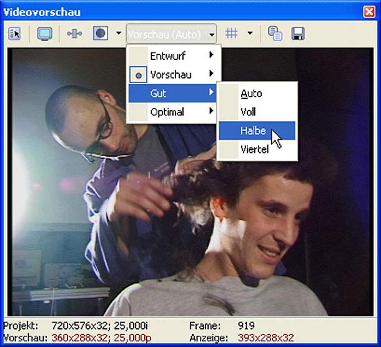The width and height of the screenshot is (381, 347).
Task: Expand the arrow beside the channel display icon
Action: click(118, 34)
